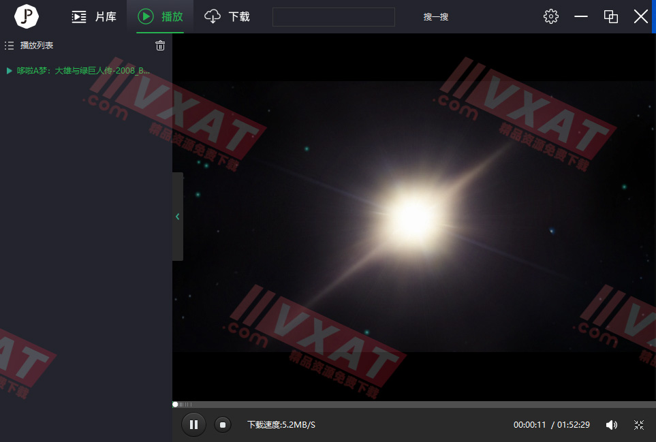This screenshot has width=656, height=442.
Task: Click the playback progress bar
Action: [x=414, y=405]
